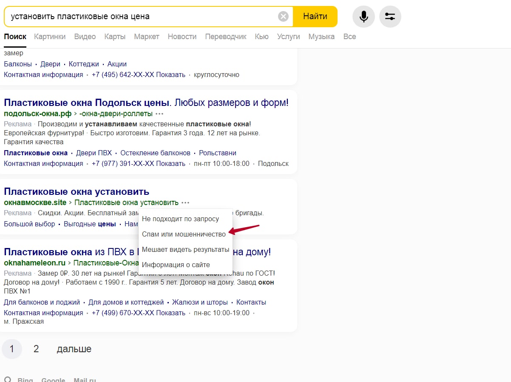Open the Кью tab
This screenshot has height=382, width=511.
(x=261, y=37)
